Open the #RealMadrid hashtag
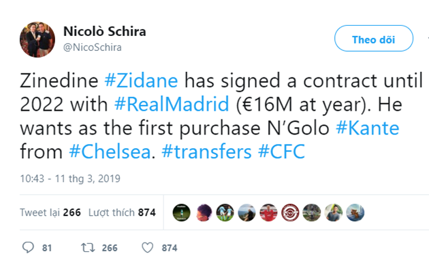The image size is (429, 258). [172, 104]
